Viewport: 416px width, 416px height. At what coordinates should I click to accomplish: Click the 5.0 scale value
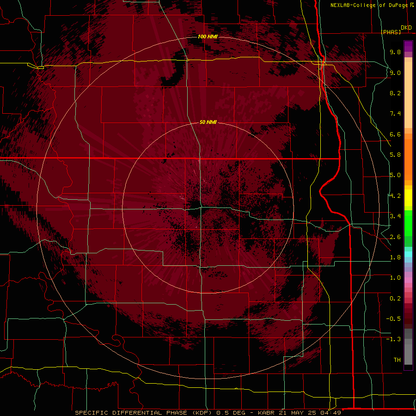(395, 175)
